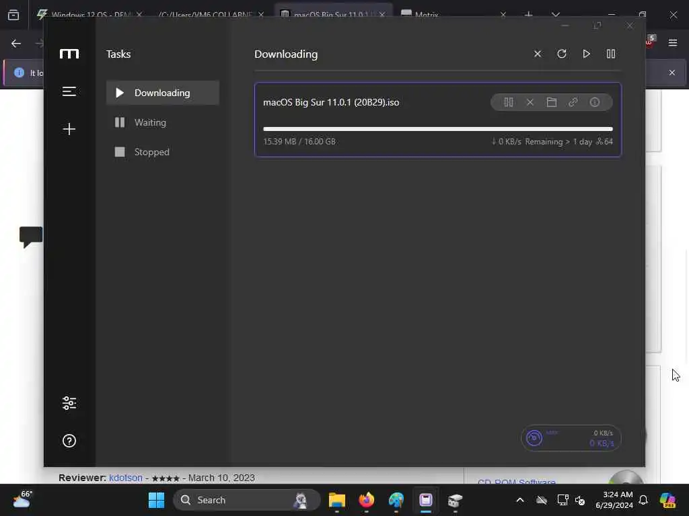Click the Motrix icon in the taskbar
This screenshot has height=516, width=689.
coord(425,500)
